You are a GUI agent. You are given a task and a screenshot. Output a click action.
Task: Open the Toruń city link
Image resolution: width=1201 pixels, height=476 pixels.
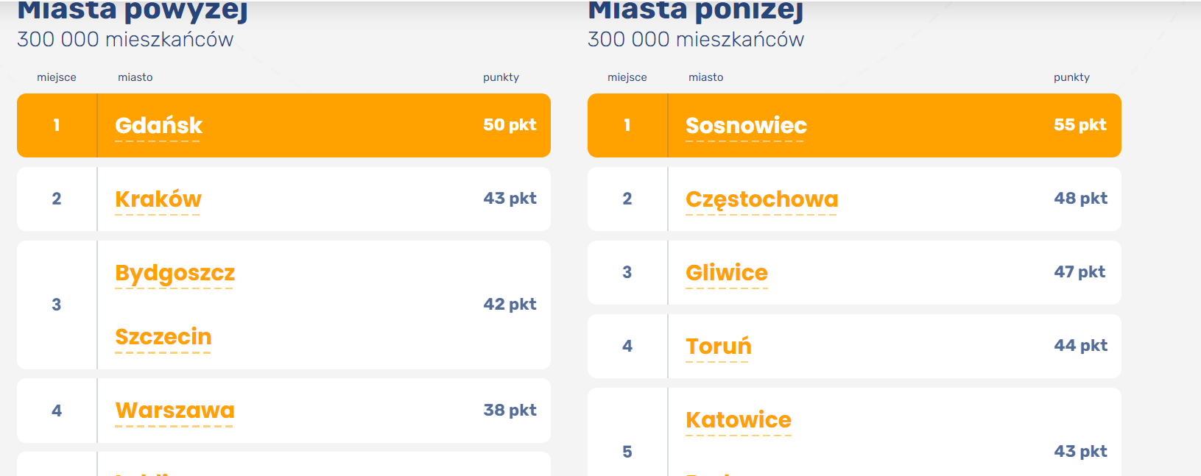pyautogui.click(x=718, y=347)
